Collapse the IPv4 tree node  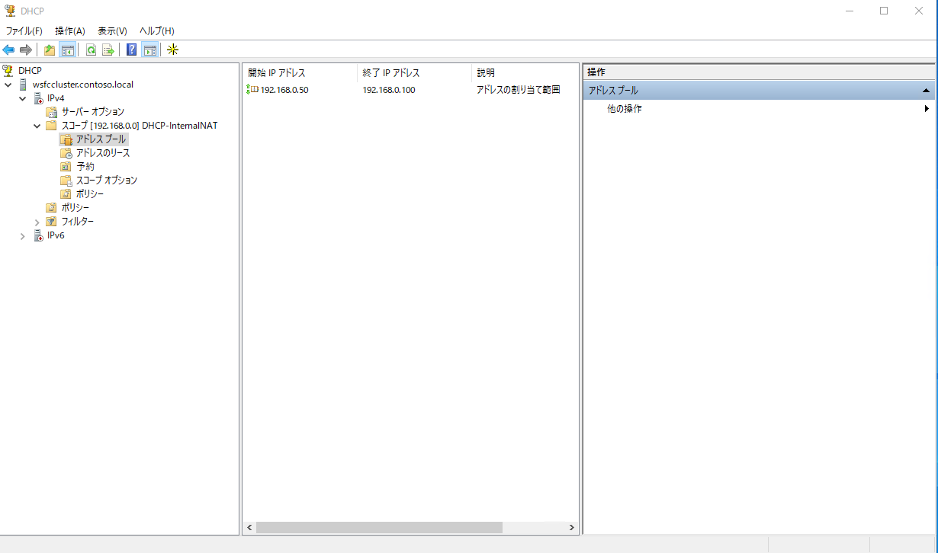click(x=23, y=98)
